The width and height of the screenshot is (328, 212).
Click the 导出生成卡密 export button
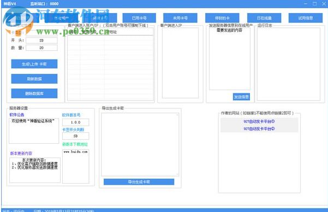click(x=139, y=182)
